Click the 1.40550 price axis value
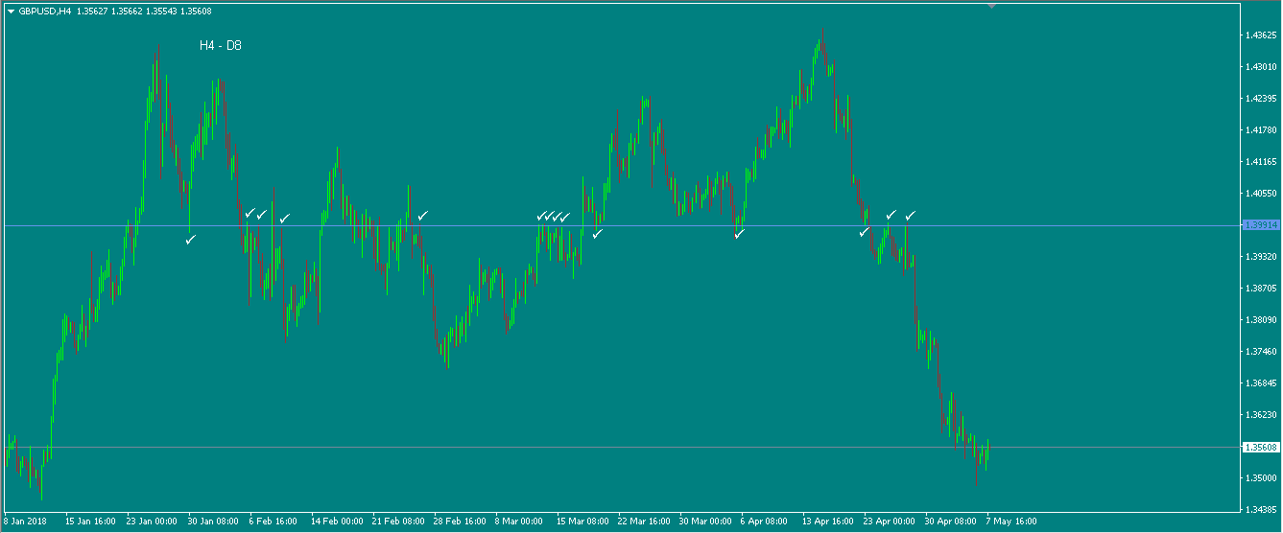Viewport: 1283px width, 533px height. [1259, 194]
